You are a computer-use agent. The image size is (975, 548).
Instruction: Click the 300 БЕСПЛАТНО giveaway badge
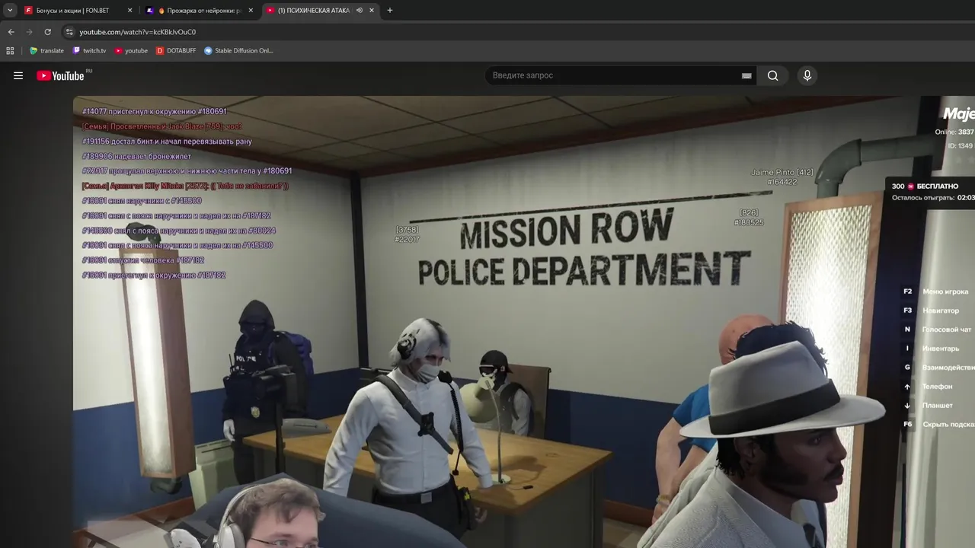(925, 186)
